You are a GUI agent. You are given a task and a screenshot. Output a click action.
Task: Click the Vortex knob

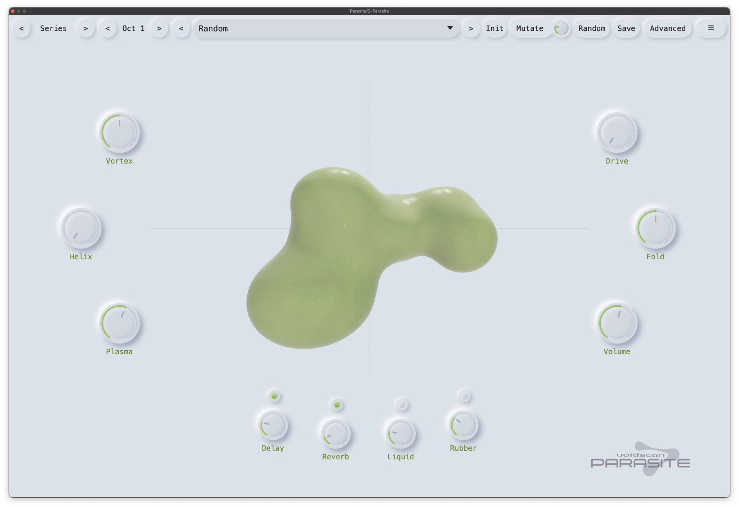tap(120, 133)
